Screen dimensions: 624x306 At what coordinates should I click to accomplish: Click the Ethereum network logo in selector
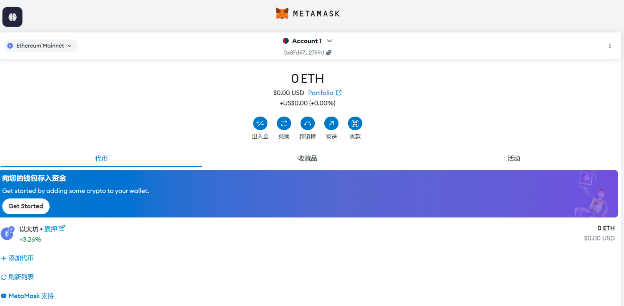10,46
